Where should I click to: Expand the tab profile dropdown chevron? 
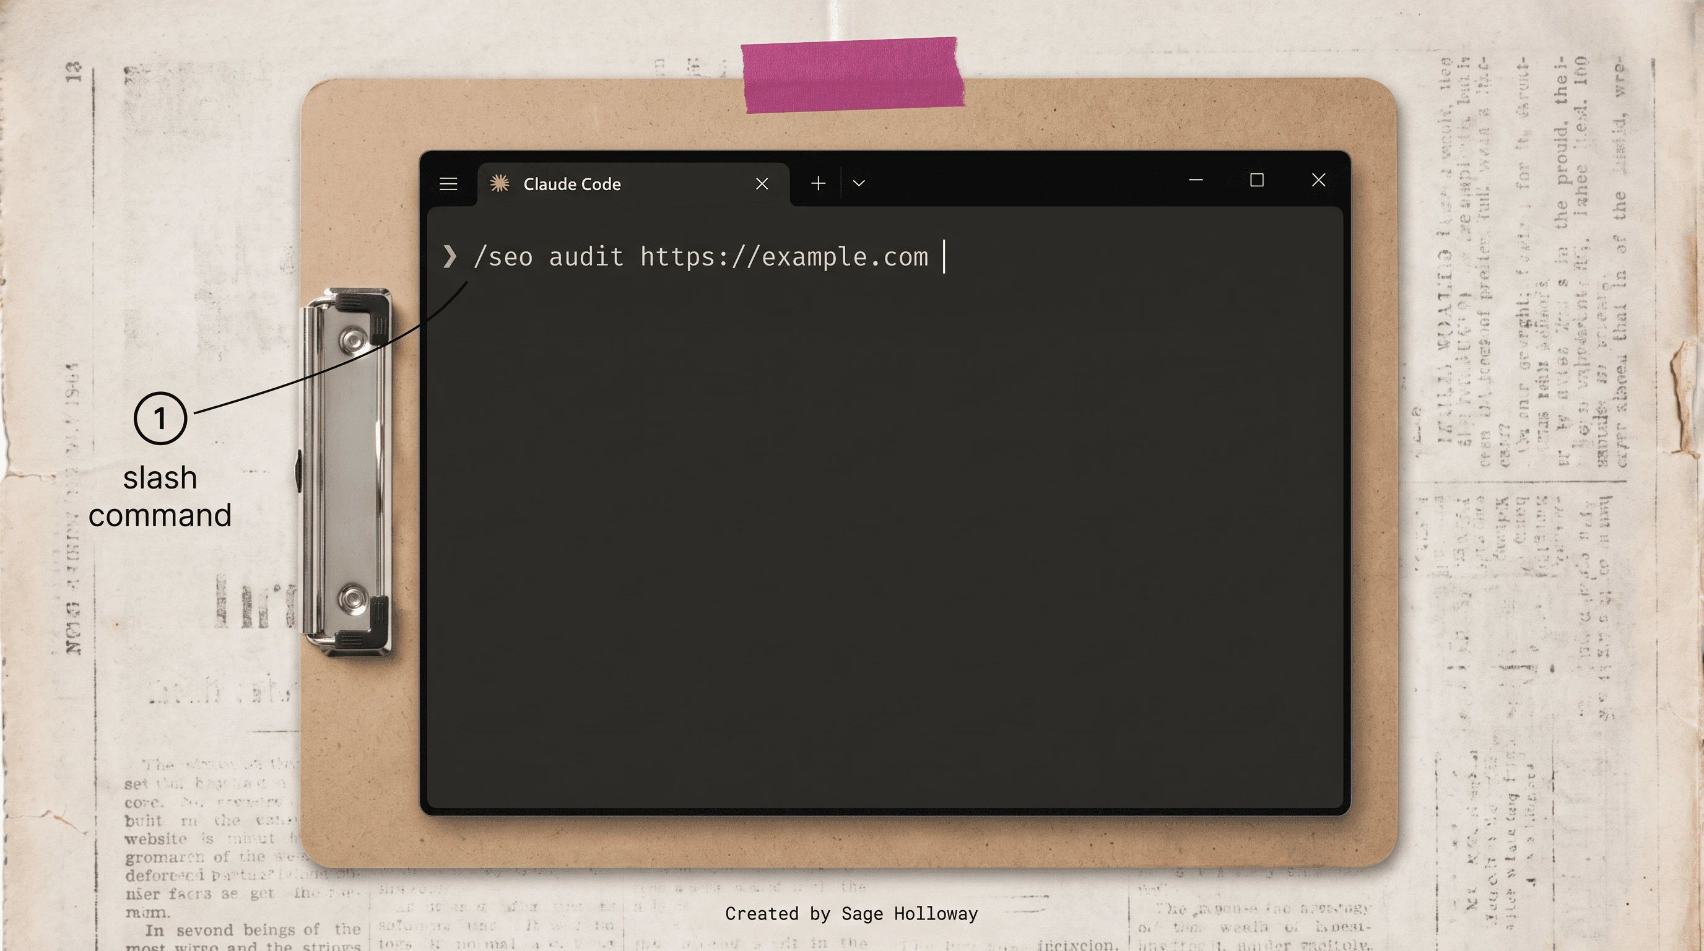[x=859, y=183]
